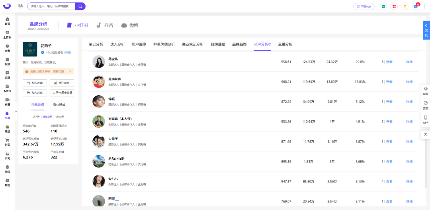
Task: Click 加入收藏 button
Action: tap(35, 82)
